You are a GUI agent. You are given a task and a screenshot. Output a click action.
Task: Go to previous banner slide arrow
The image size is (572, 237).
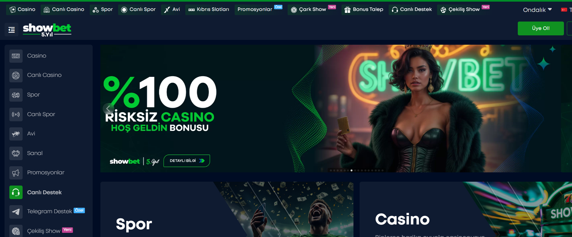click(x=108, y=109)
